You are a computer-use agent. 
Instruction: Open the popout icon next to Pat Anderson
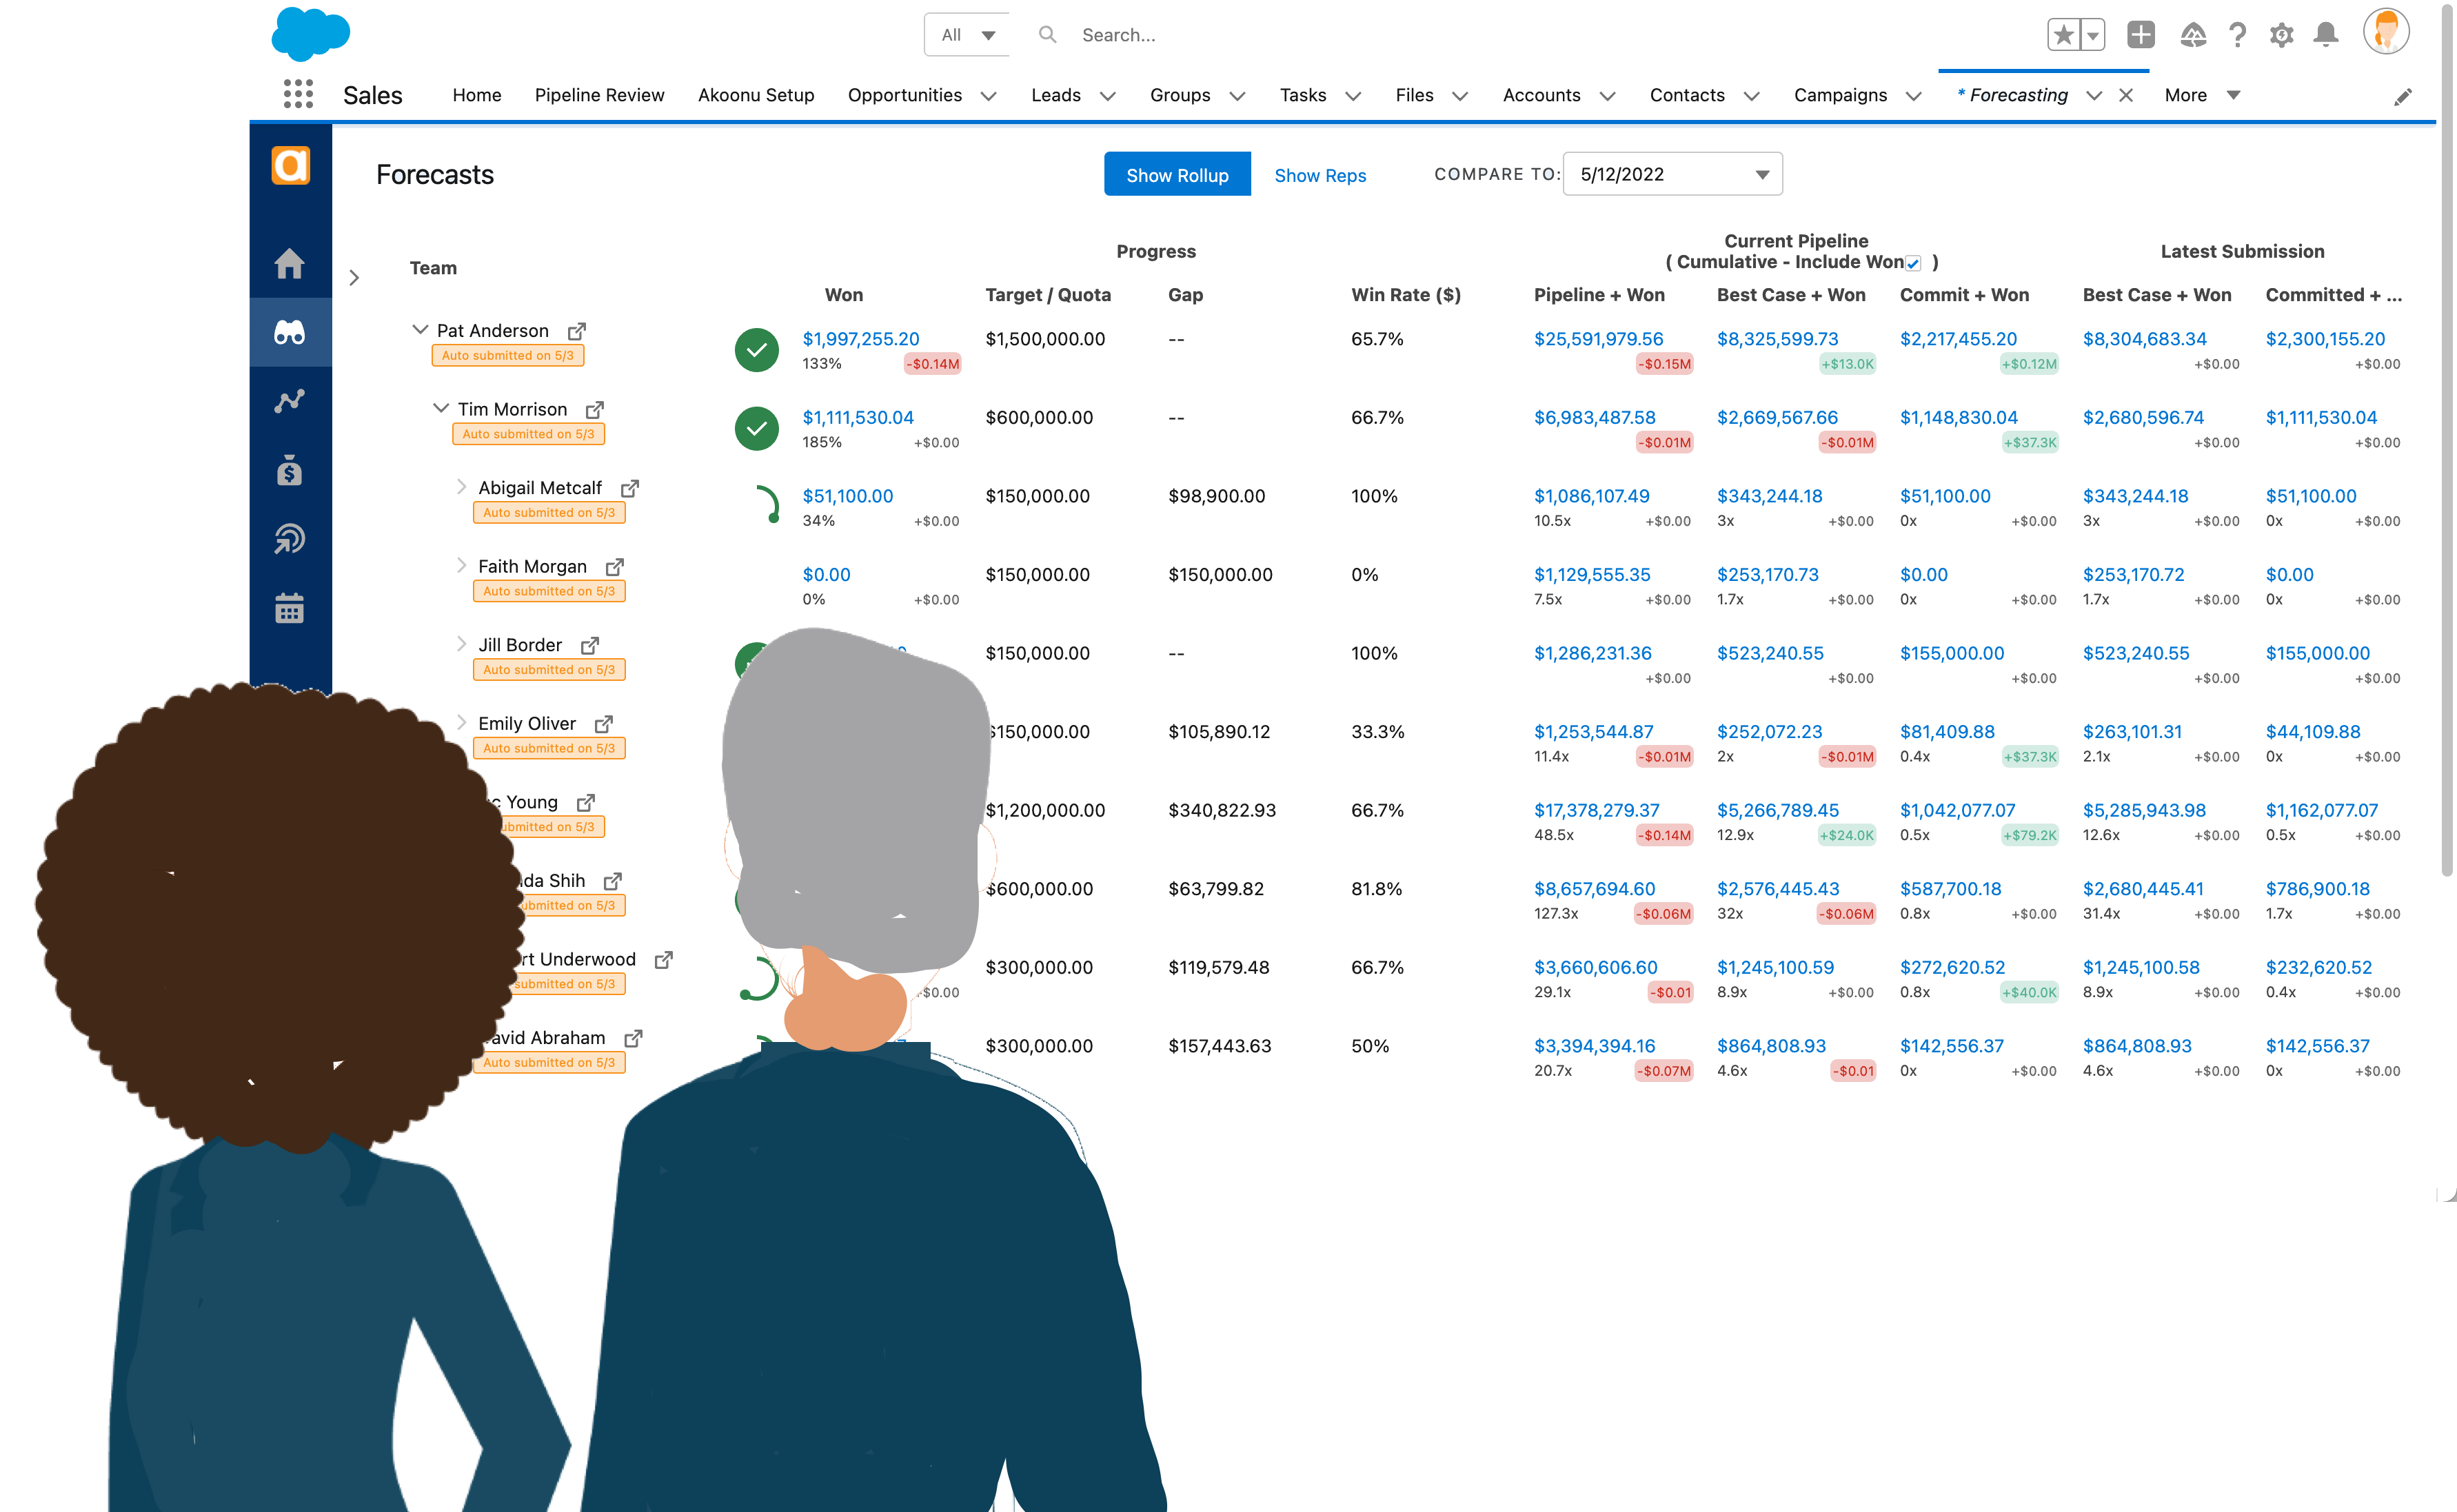click(x=577, y=331)
